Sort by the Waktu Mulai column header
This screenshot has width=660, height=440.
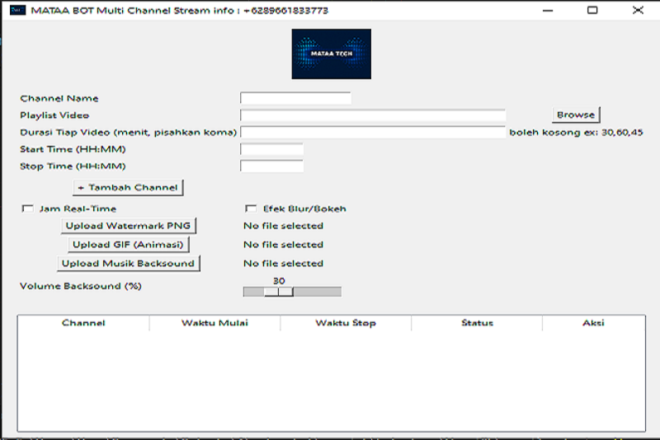pyautogui.click(x=214, y=323)
